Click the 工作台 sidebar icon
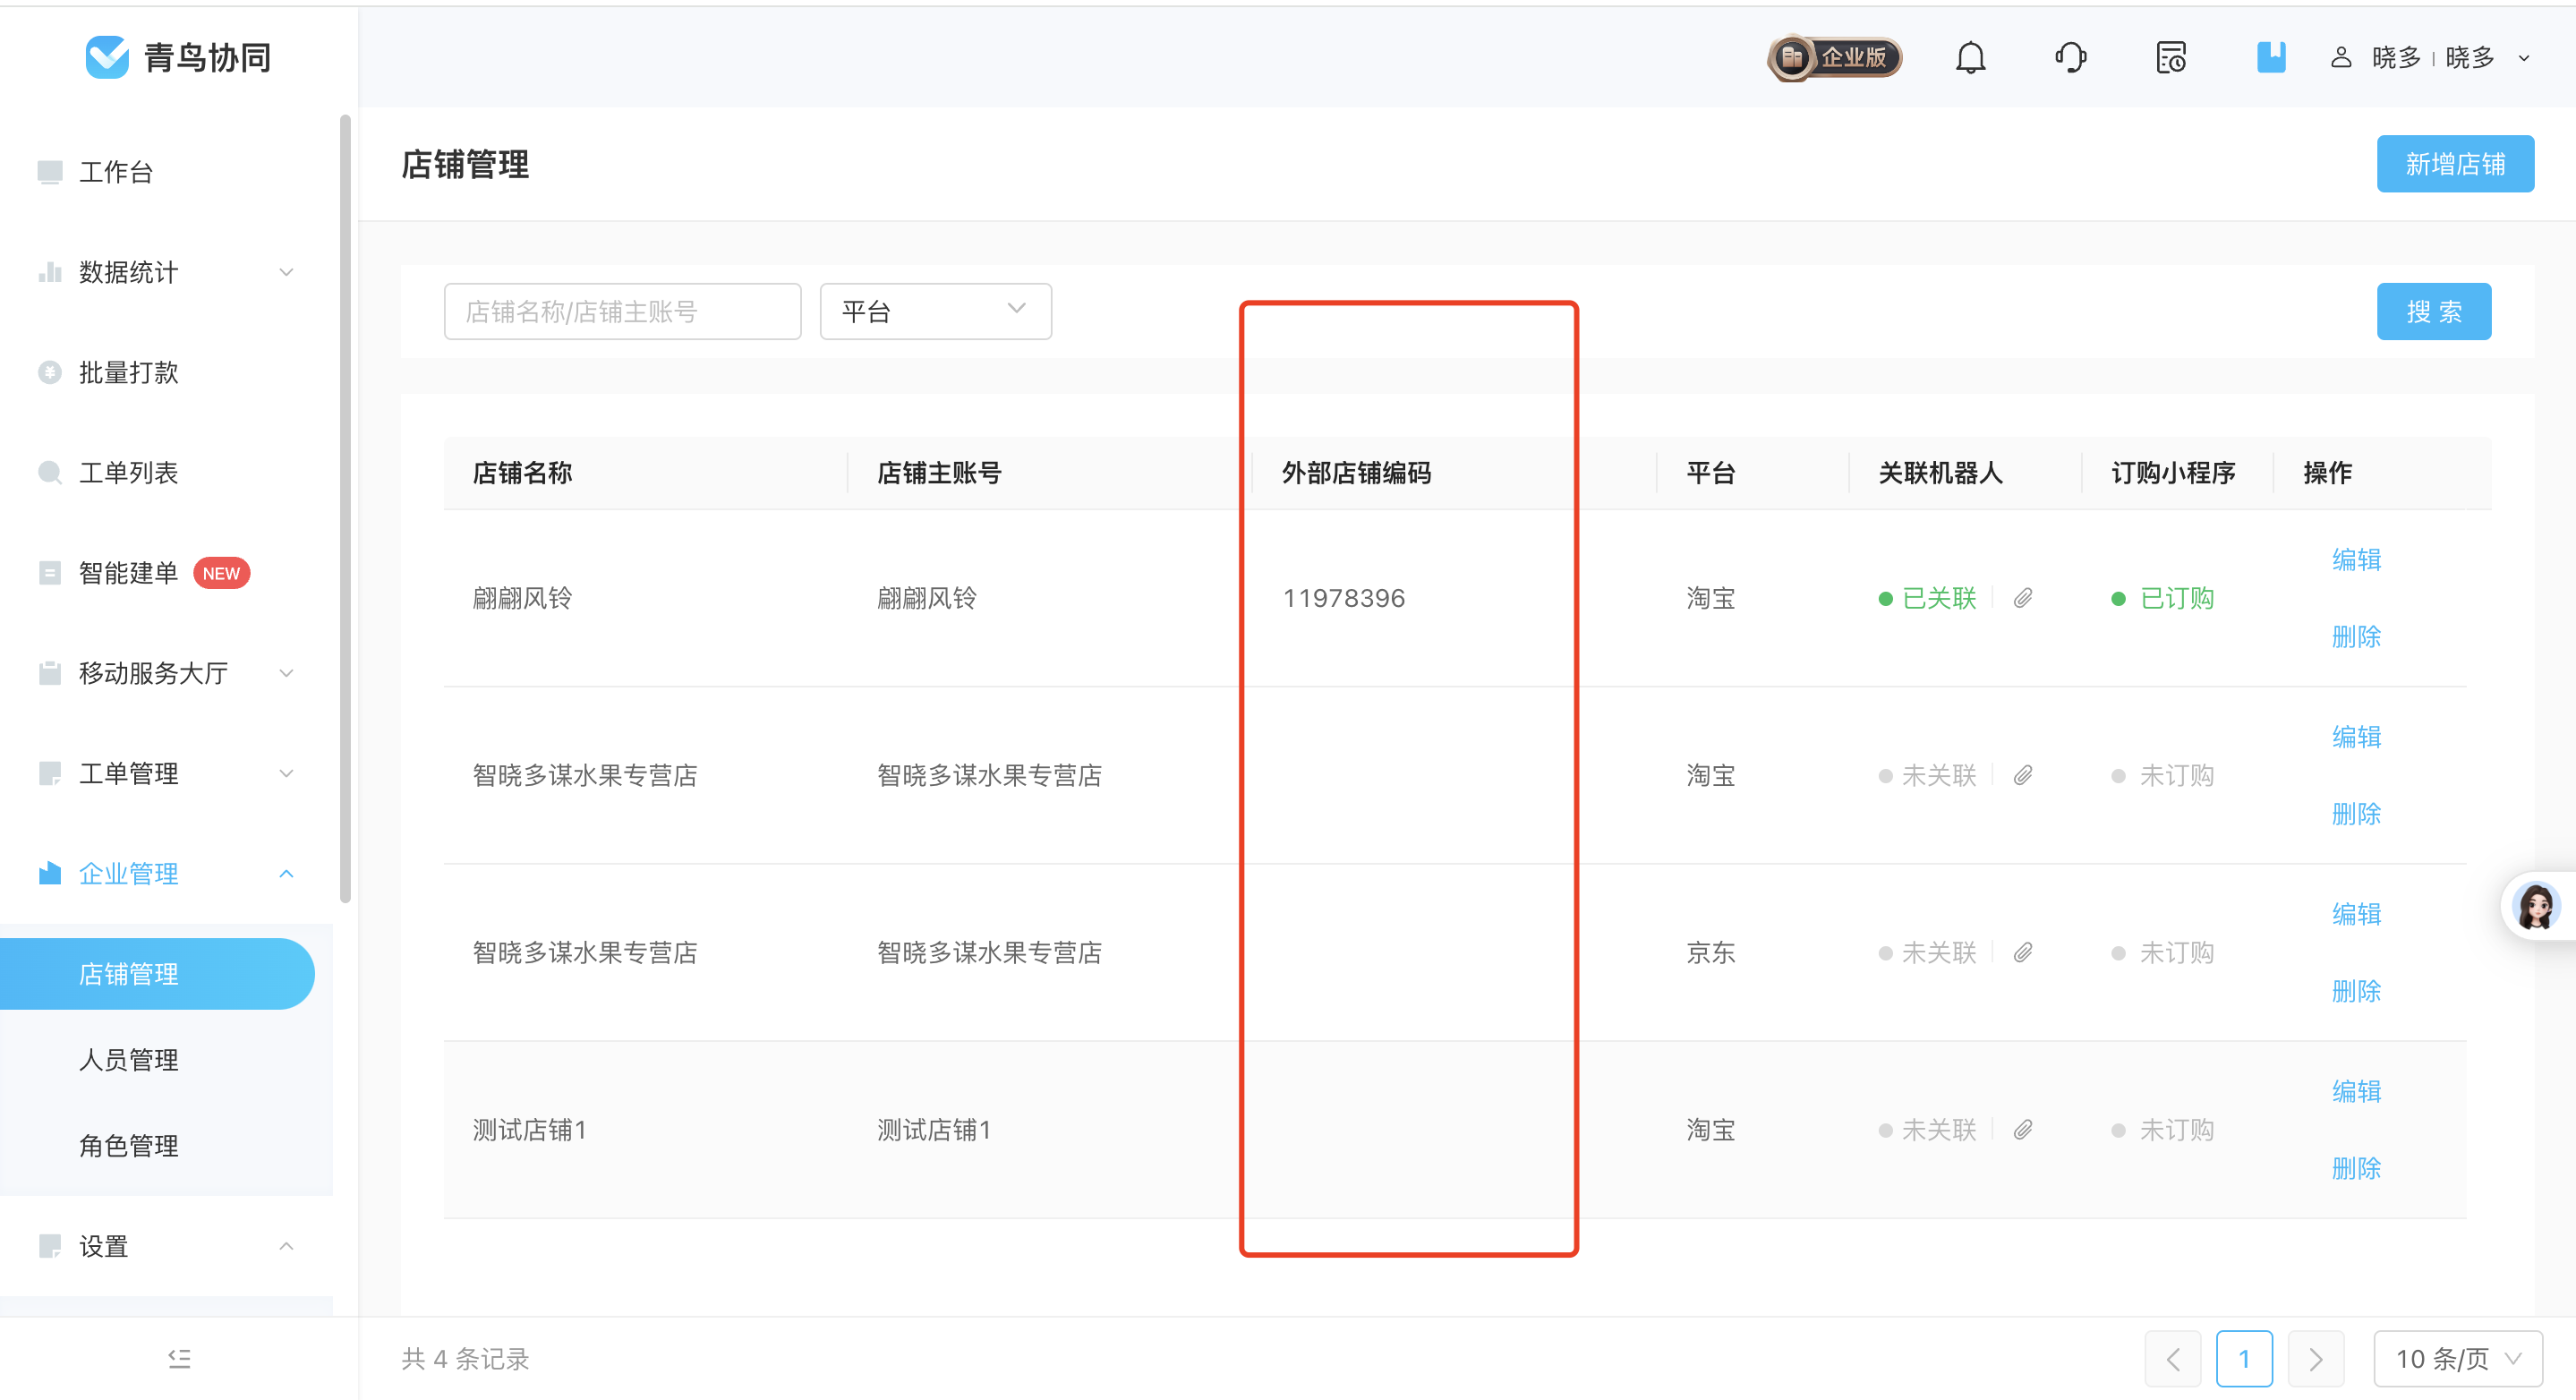Image resolution: width=2576 pixels, height=1400 pixels. tap(50, 172)
